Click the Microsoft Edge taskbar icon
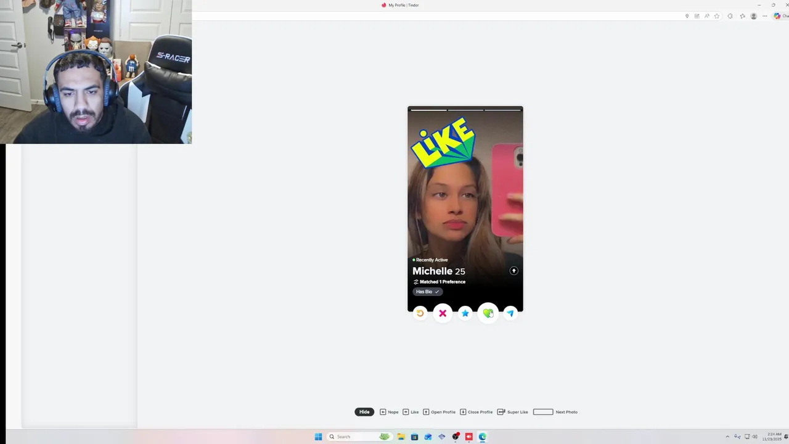Viewport: 789px width, 444px height. [482, 437]
